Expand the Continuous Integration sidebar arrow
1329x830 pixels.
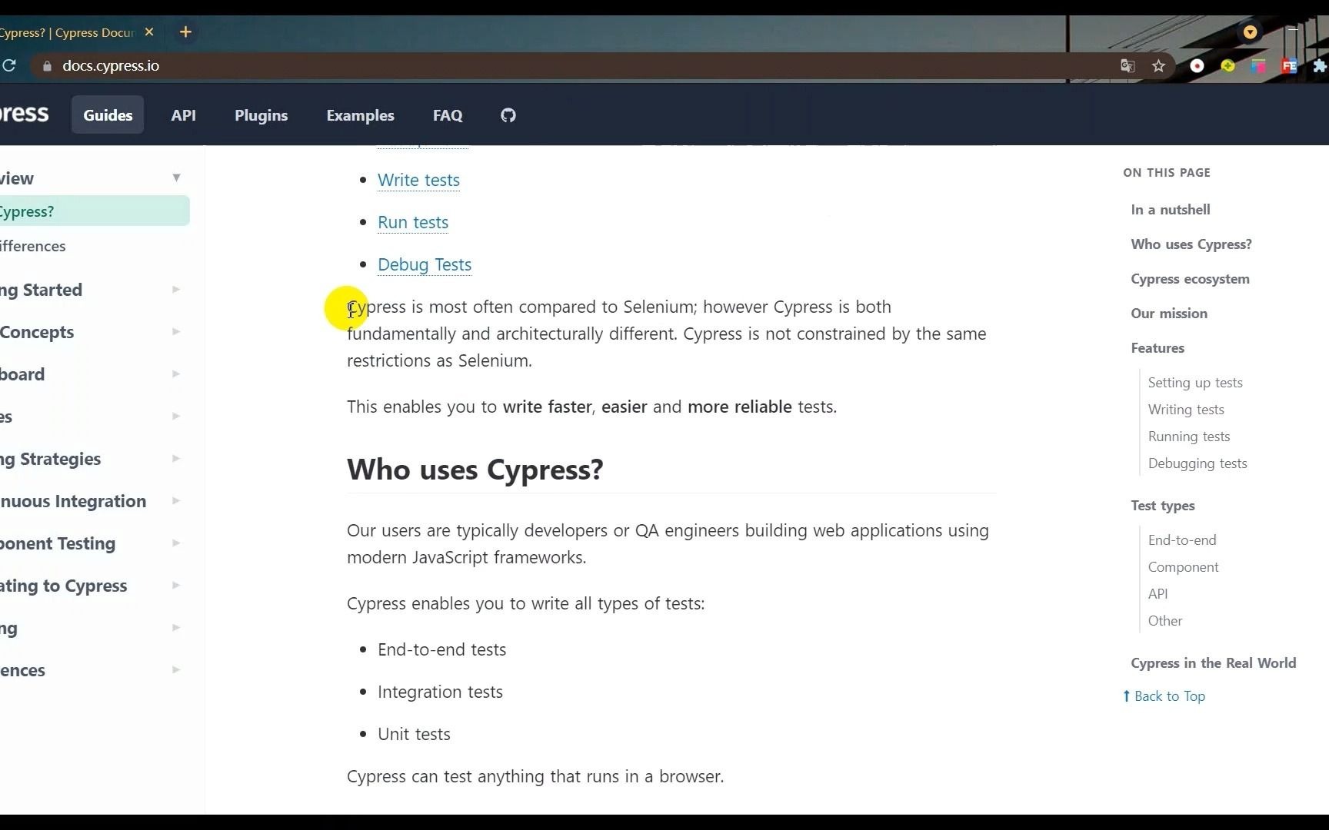pos(176,501)
